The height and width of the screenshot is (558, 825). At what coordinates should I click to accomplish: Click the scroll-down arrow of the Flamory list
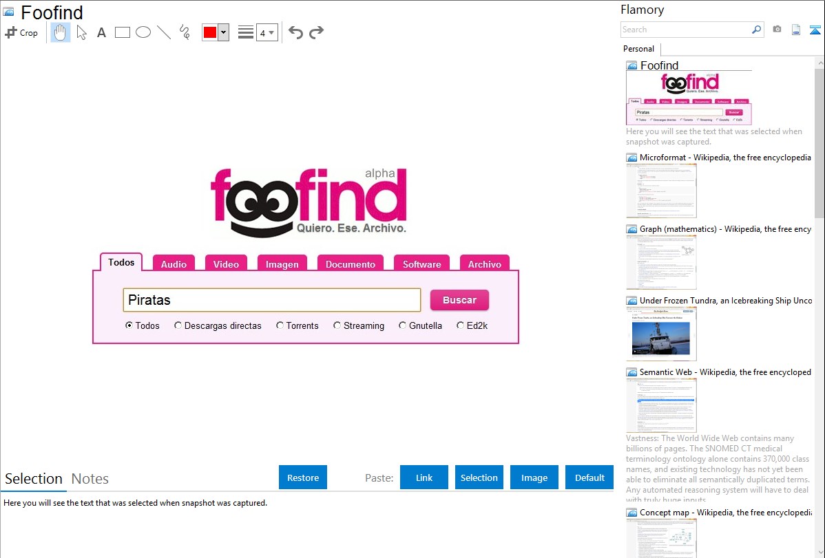coord(819,552)
